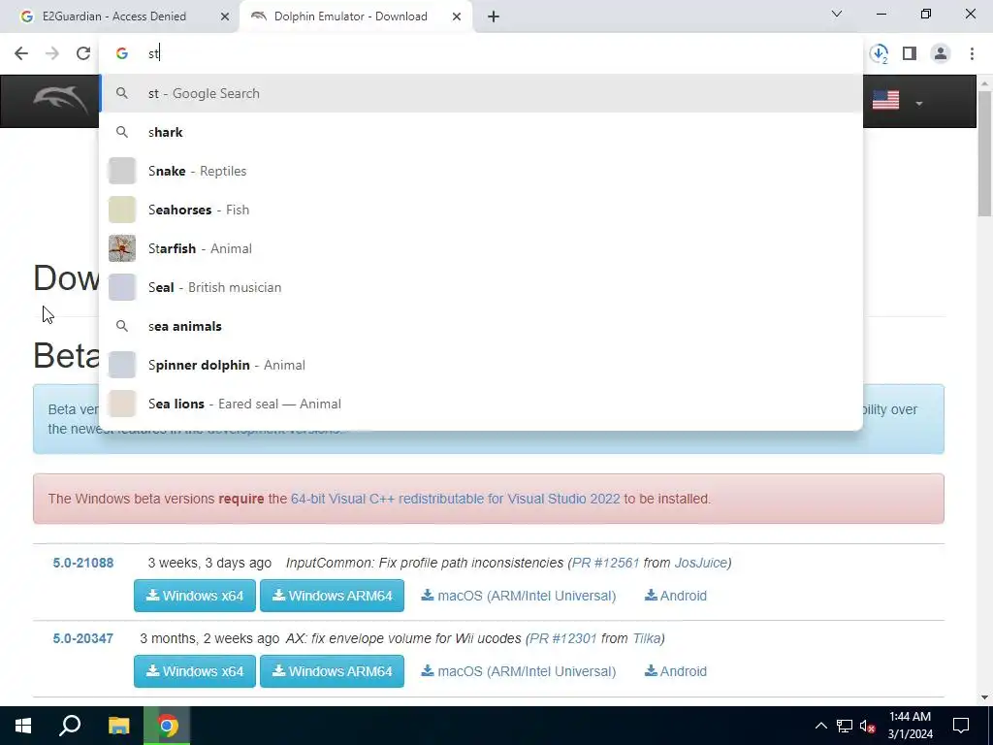993x745 pixels.
Task: Download Windows x64 for 5.0-21088
Action: click(x=194, y=596)
